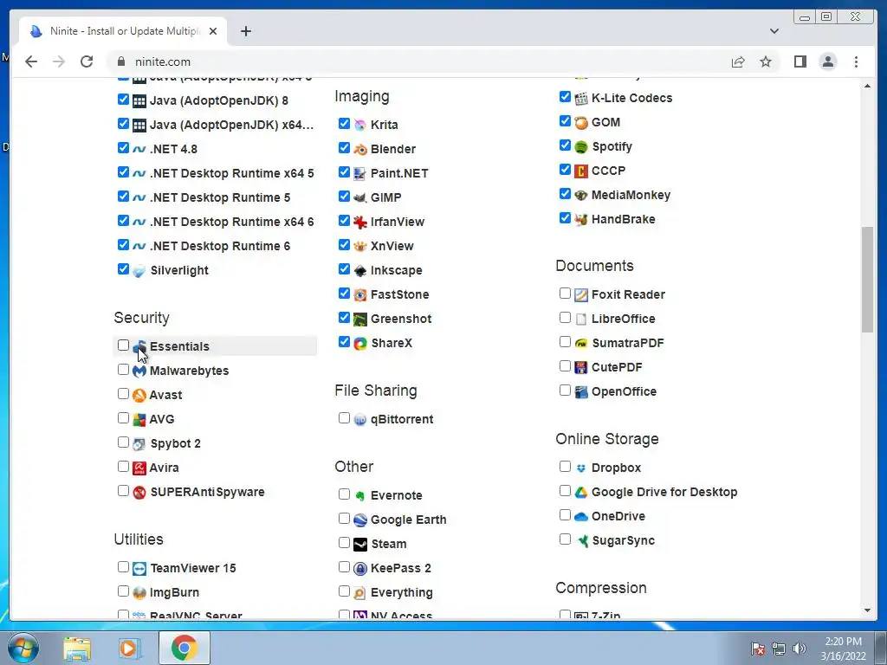Click the Krita app icon
Image resolution: width=887 pixels, height=665 pixels.
pyautogui.click(x=359, y=125)
